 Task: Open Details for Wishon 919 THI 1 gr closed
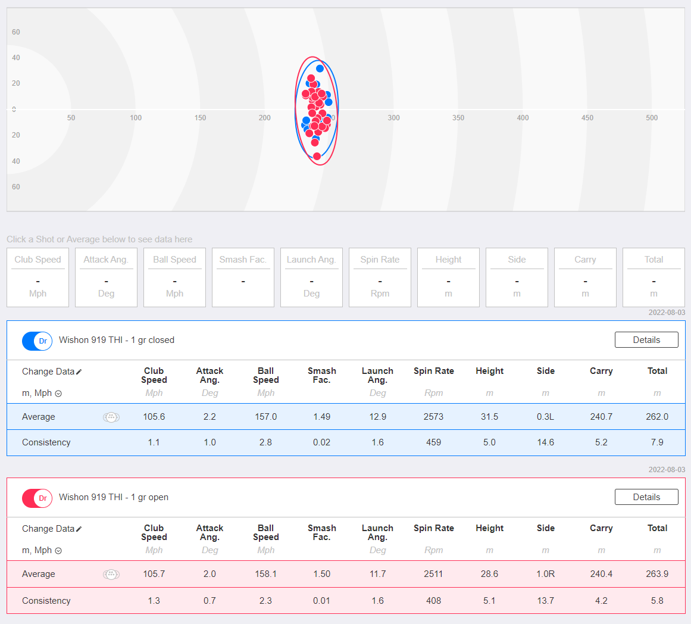(646, 339)
